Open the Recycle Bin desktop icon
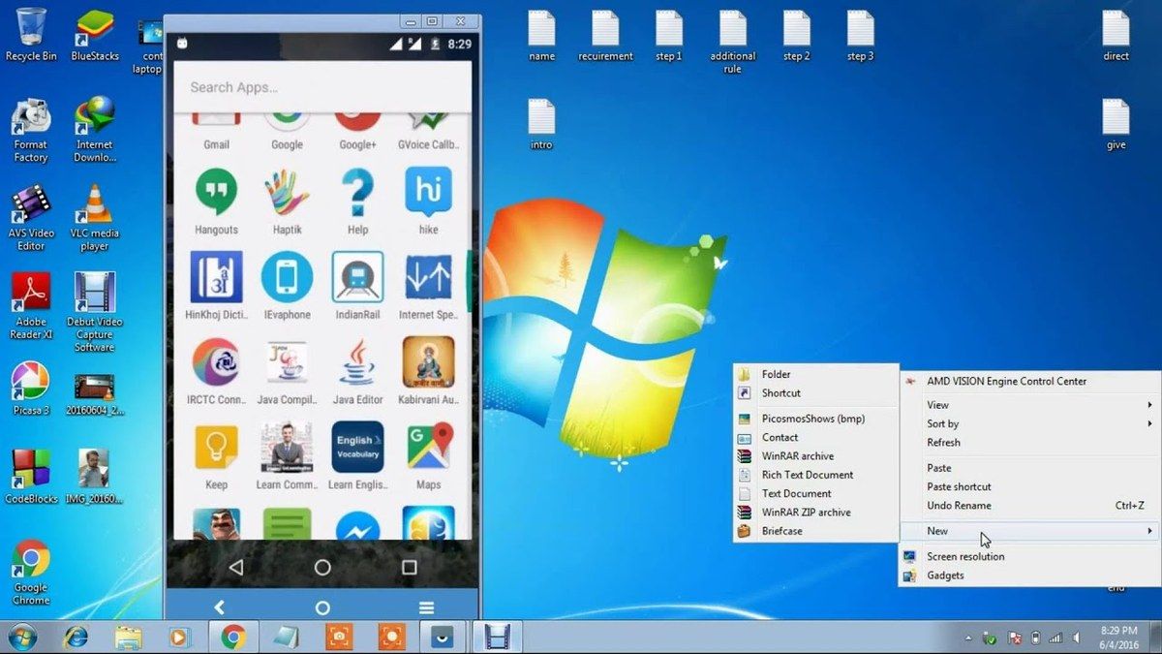This screenshot has height=654, width=1162. (x=31, y=35)
